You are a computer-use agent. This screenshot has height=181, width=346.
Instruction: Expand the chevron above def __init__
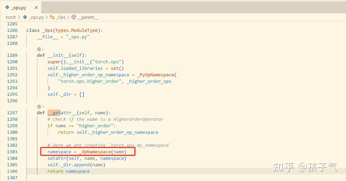click(43, 49)
